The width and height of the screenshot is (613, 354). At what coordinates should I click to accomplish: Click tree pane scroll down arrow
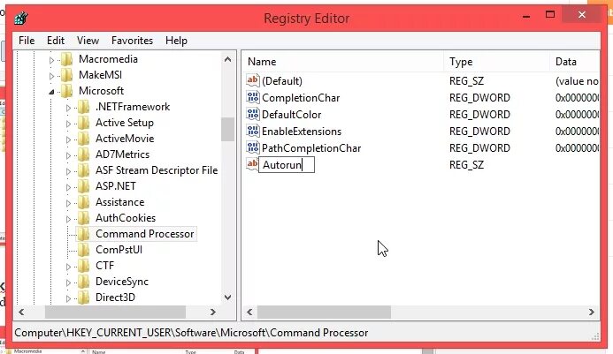point(227,298)
